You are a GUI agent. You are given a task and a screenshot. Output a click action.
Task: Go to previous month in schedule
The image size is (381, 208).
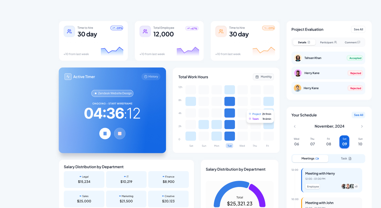295,126
